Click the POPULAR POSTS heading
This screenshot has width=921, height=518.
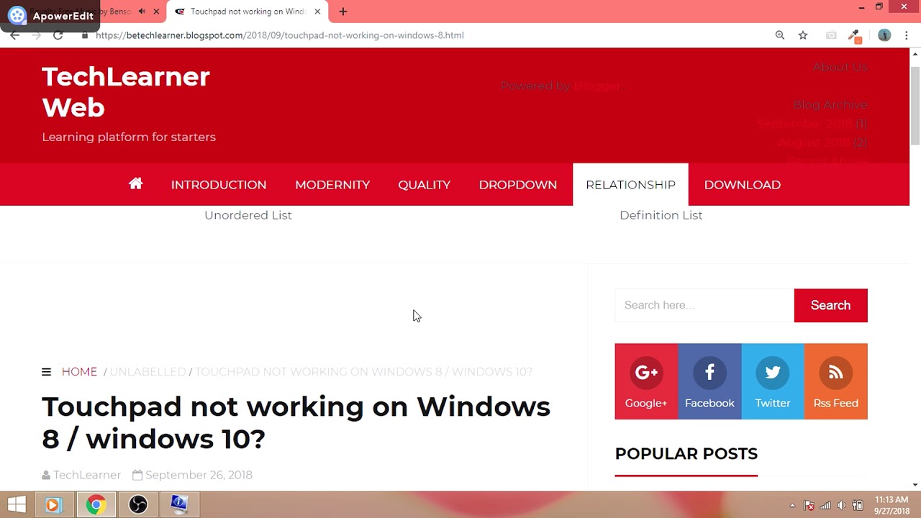click(x=686, y=453)
